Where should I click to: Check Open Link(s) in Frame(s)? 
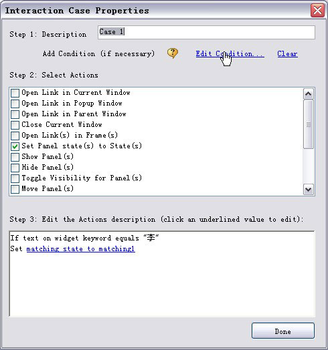tap(15, 136)
